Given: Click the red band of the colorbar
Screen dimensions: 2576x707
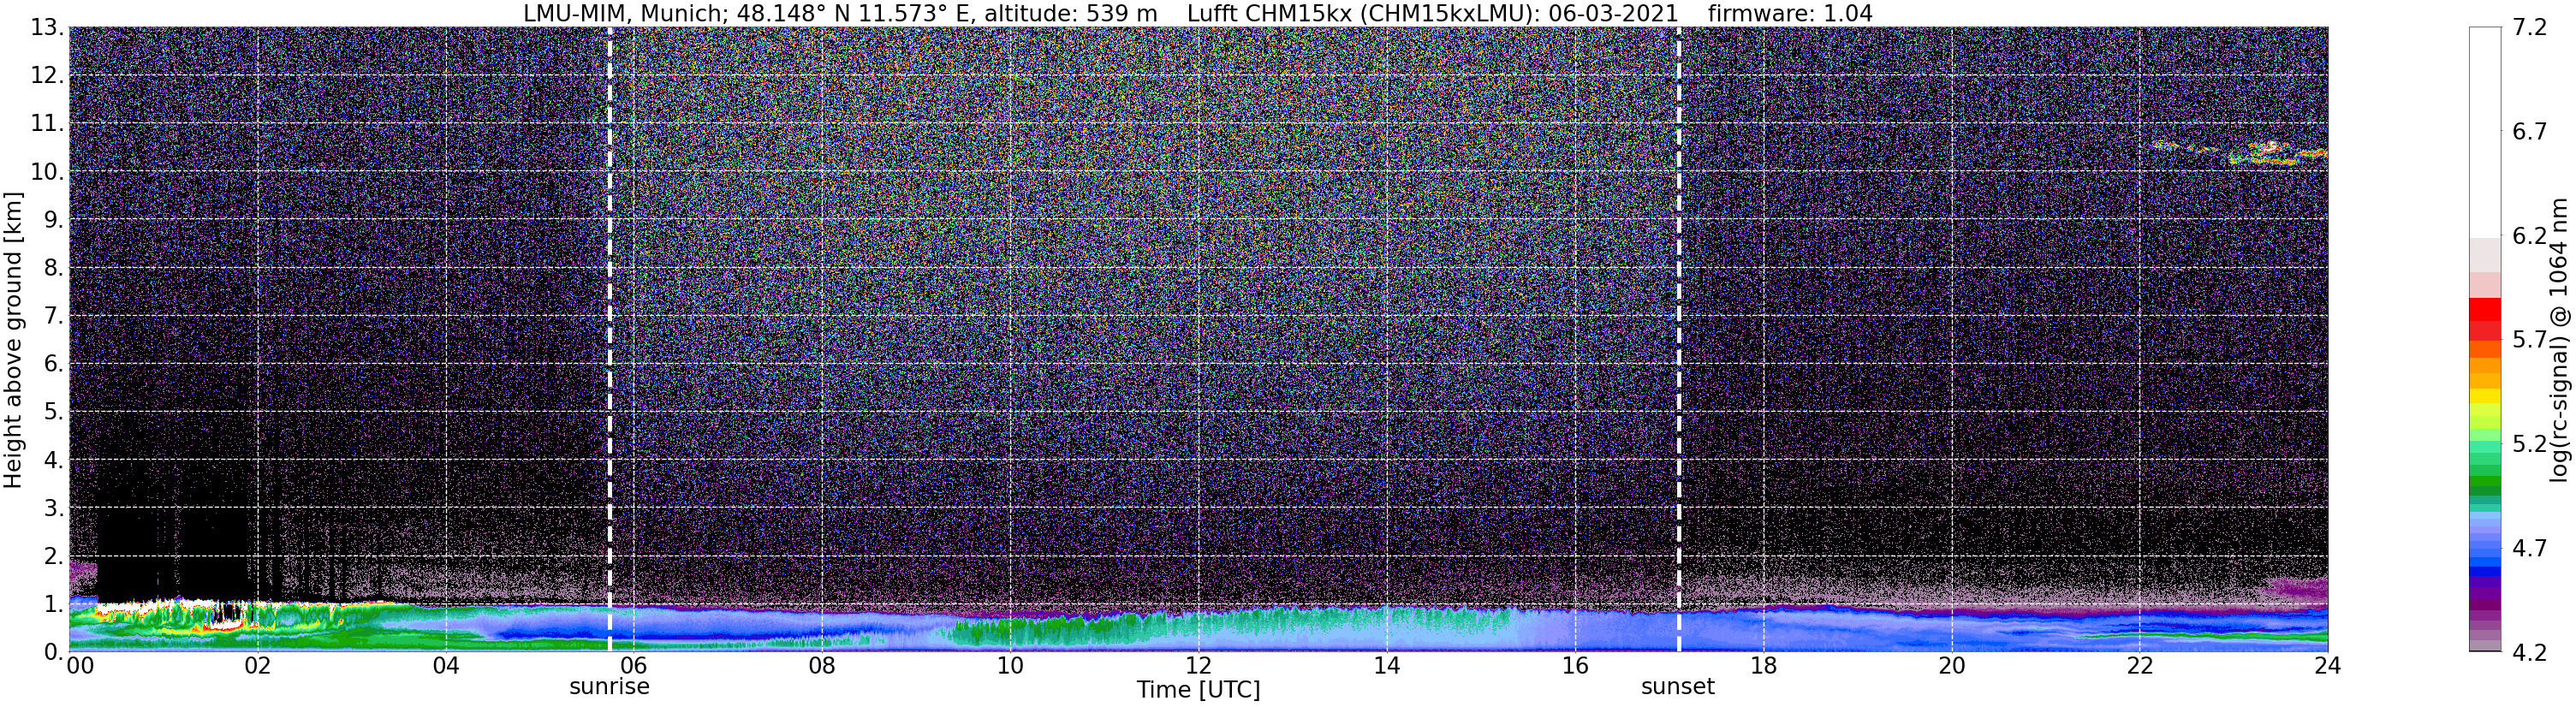Looking at the screenshot, I should (2485, 320).
